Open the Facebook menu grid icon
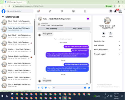The height and width of the screenshot is (100, 125). pyautogui.click(x=110, y=11)
